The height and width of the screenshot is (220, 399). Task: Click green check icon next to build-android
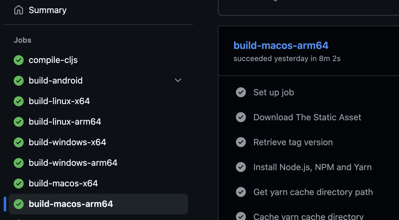(19, 81)
